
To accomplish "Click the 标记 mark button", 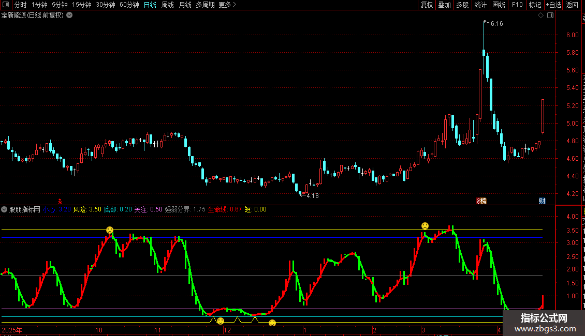I will pos(535,5).
